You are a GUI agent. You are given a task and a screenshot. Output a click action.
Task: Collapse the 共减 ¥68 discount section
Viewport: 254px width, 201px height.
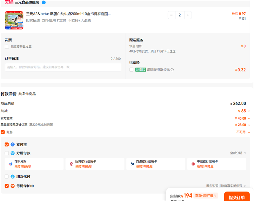(x=249, y=111)
